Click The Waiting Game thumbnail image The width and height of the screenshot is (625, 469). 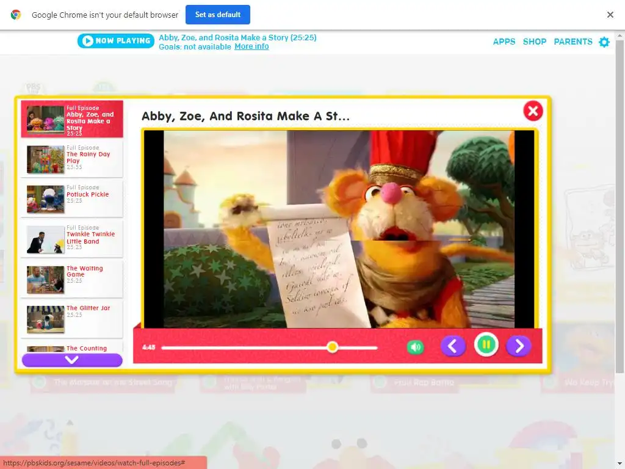(x=45, y=280)
